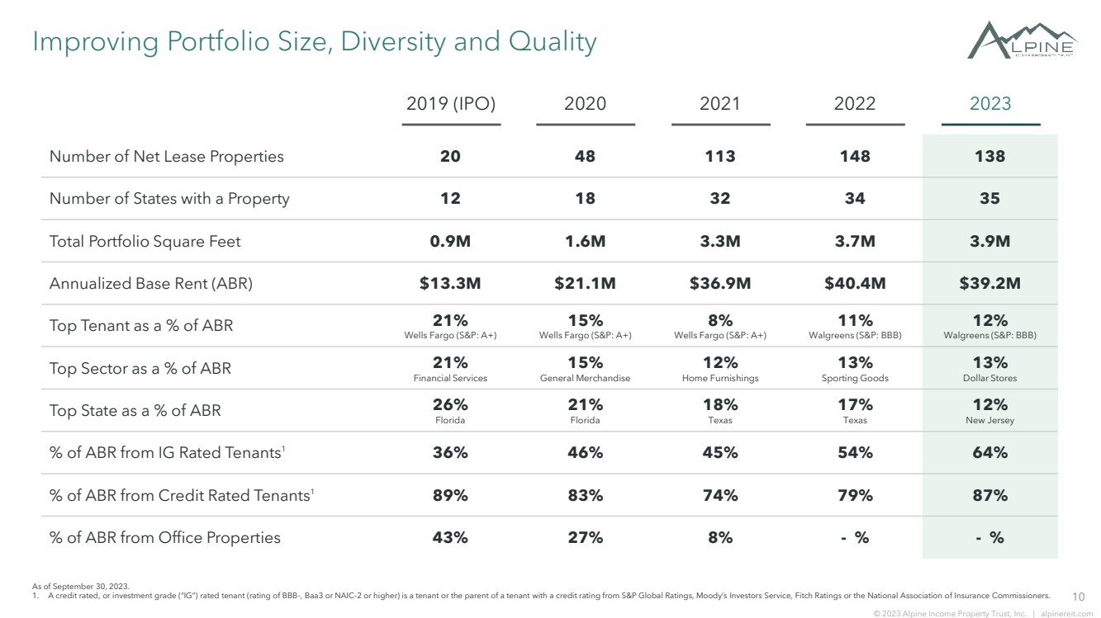This screenshot has height=618, width=1101.
Task: Click the "2019 (IPO)" column header
Action: pyautogui.click(x=451, y=104)
